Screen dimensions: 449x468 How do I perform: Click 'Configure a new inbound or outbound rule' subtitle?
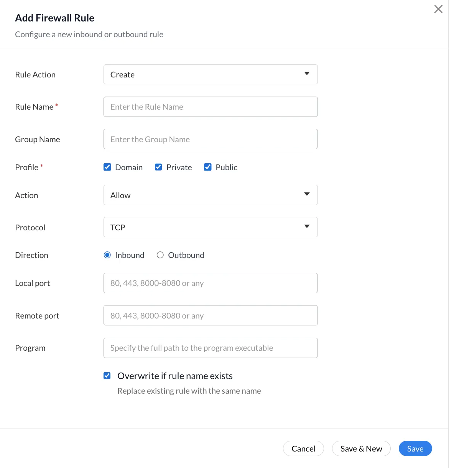[x=89, y=34]
